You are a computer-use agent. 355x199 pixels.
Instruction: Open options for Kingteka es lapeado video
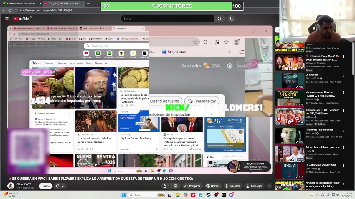click(343, 183)
